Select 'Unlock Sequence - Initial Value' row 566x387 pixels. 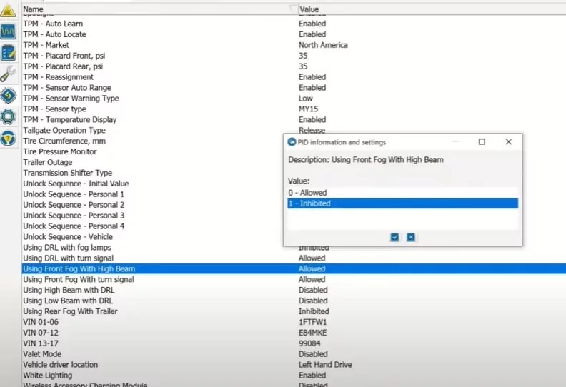point(152,184)
